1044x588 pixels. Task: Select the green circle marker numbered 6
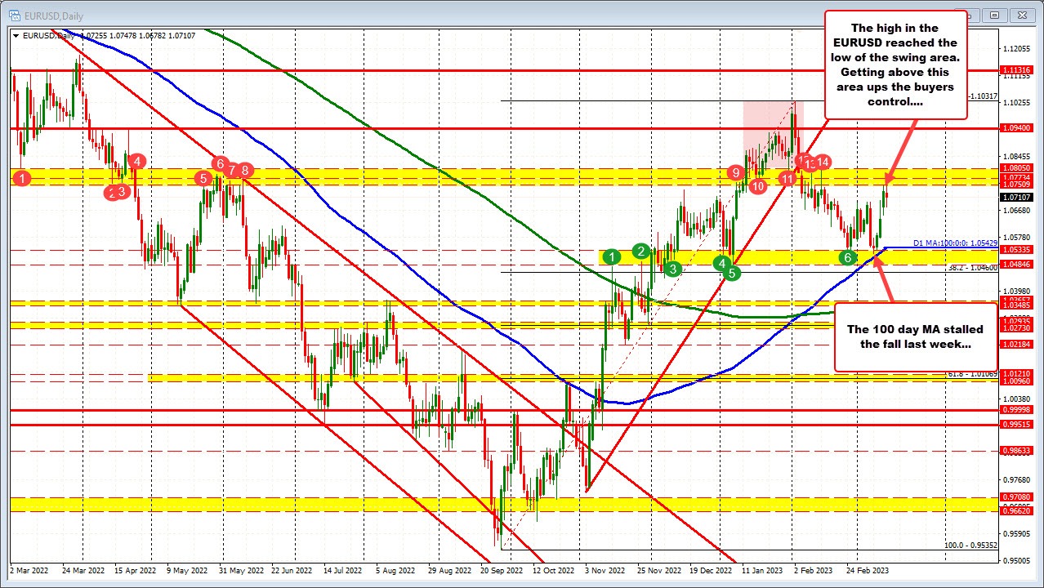pyautogui.click(x=848, y=257)
